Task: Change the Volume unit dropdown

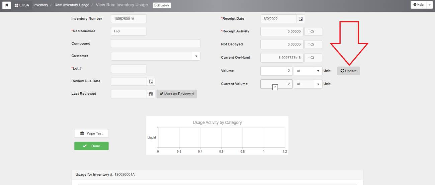Action: [308, 71]
